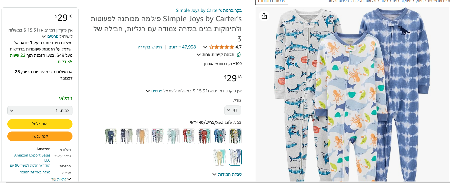450x183 pixels.
Task: Click the orange קנה עכשיו buy-now button
Action: pos(40,136)
